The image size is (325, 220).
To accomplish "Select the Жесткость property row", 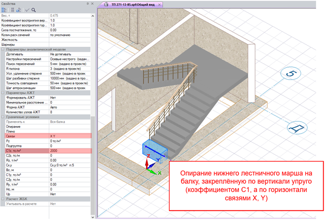I will coord(45,40).
